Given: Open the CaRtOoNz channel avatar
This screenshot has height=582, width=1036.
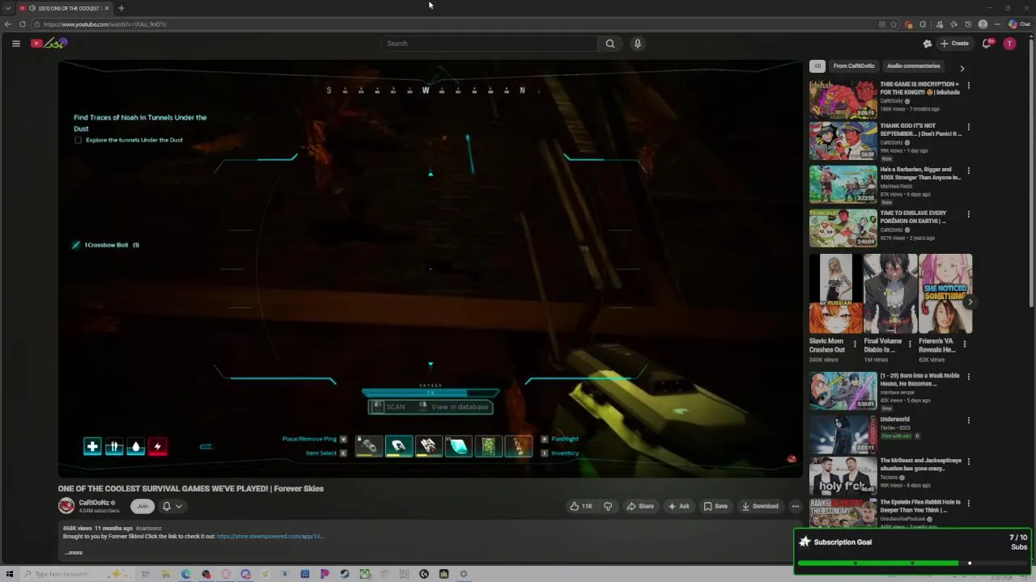Looking at the screenshot, I should (66, 506).
